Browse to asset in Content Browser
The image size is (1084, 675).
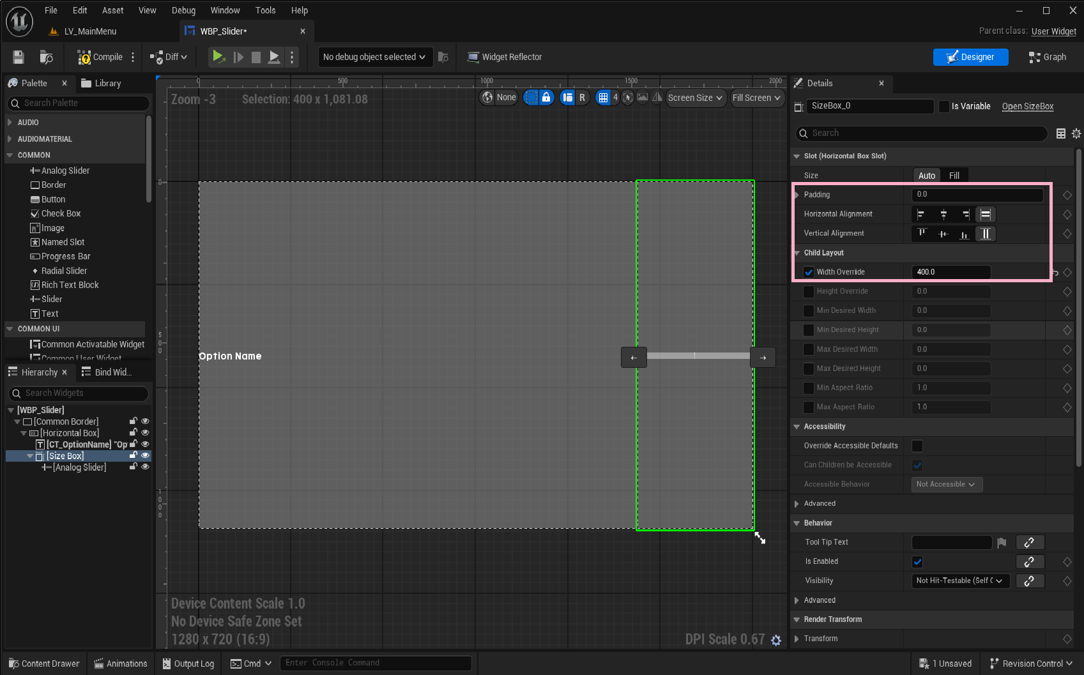click(46, 57)
